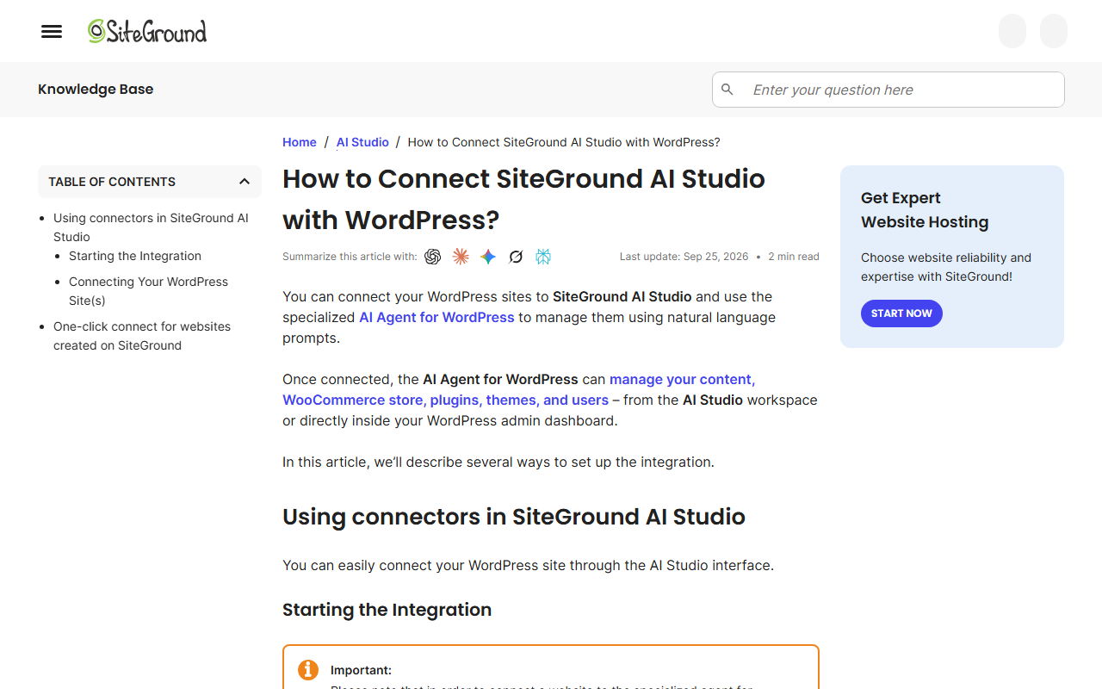Click the 'Knowledge Base' heading

pos(96,89)
